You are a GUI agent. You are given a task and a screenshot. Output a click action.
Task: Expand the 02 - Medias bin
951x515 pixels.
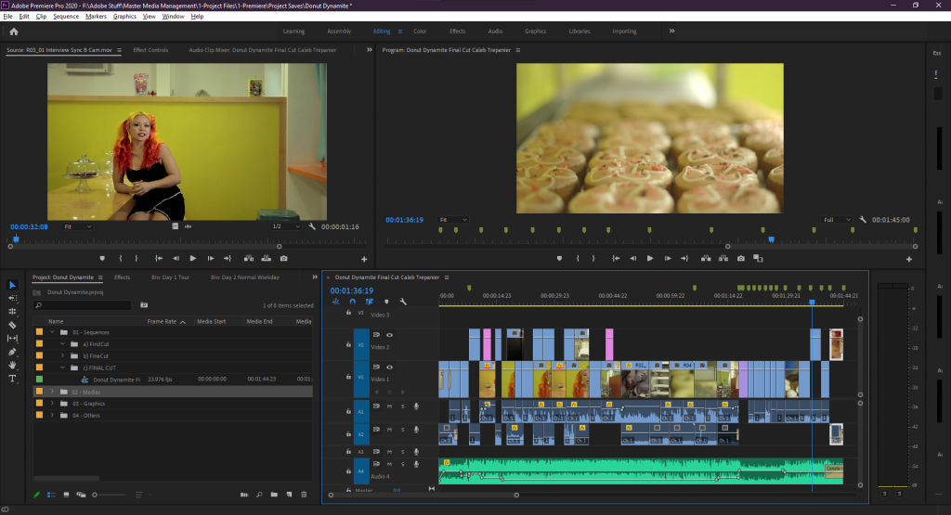tap(52, 392)
